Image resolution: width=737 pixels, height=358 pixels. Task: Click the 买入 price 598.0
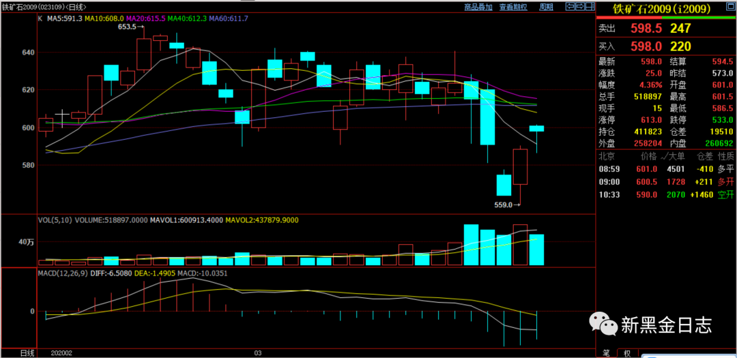[646, 46]
